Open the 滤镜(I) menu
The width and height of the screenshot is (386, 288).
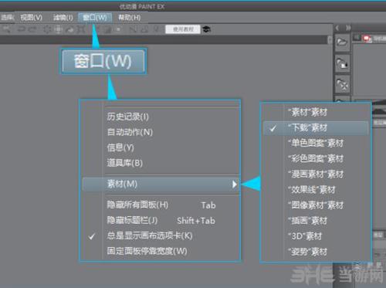click(x=63, y=18)
